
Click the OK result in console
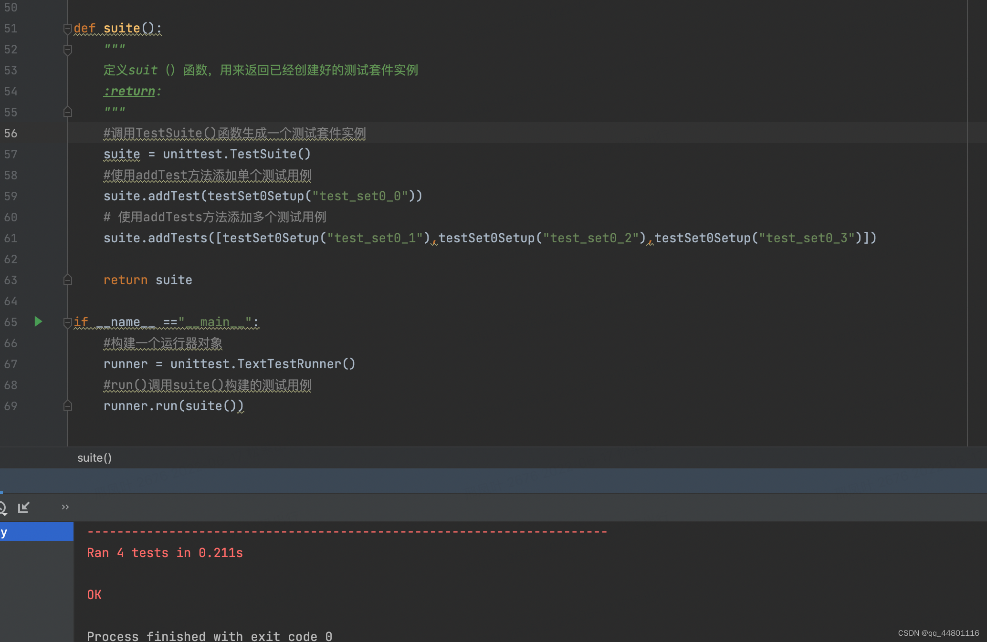tap(94, 595)
